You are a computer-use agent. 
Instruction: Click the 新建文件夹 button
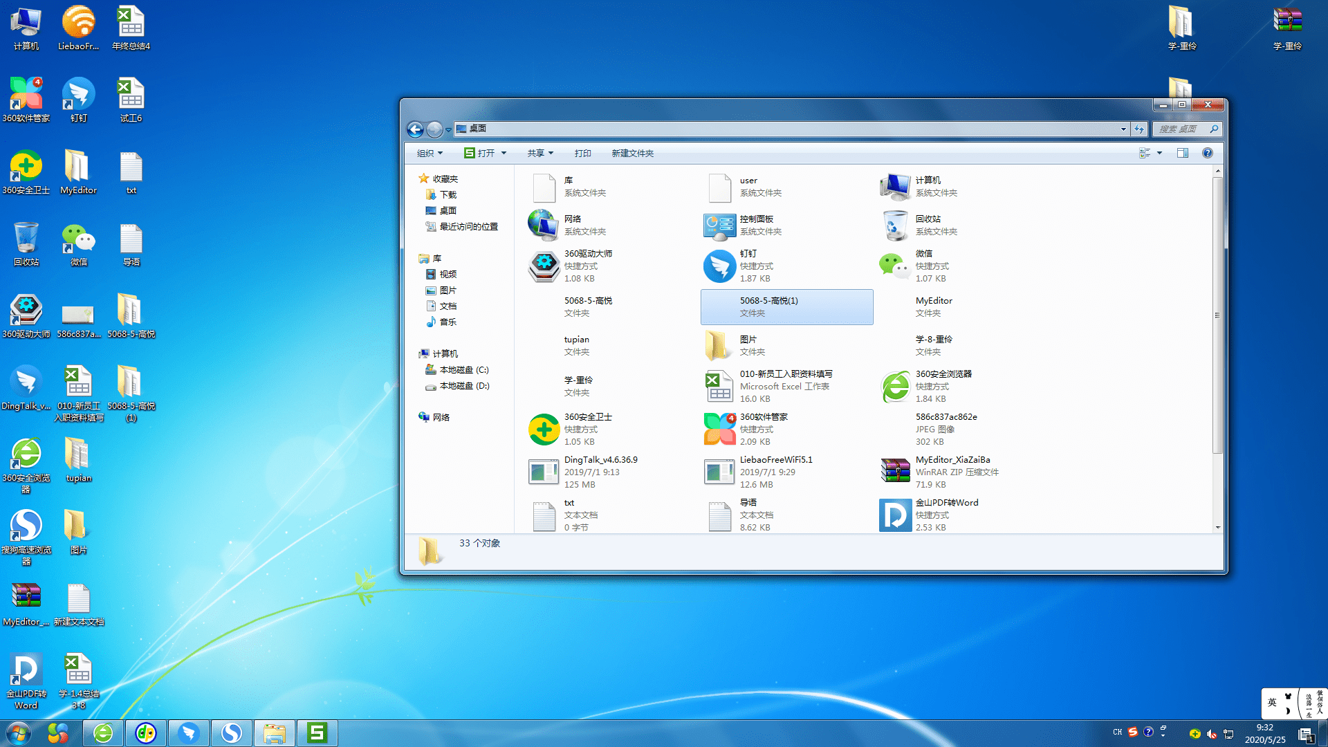[632, 153]
